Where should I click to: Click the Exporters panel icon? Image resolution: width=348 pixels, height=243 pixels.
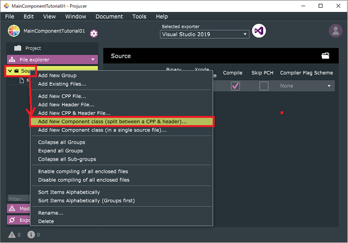coord(12,220)
